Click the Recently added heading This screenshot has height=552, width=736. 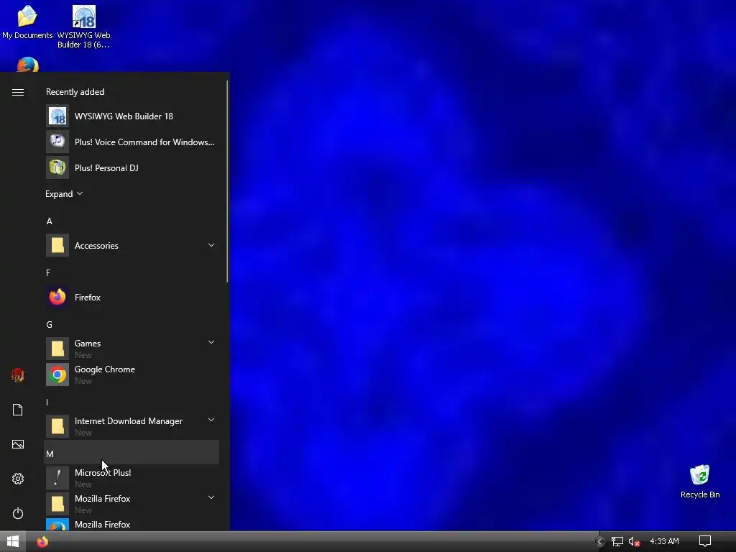click(75, 92)
